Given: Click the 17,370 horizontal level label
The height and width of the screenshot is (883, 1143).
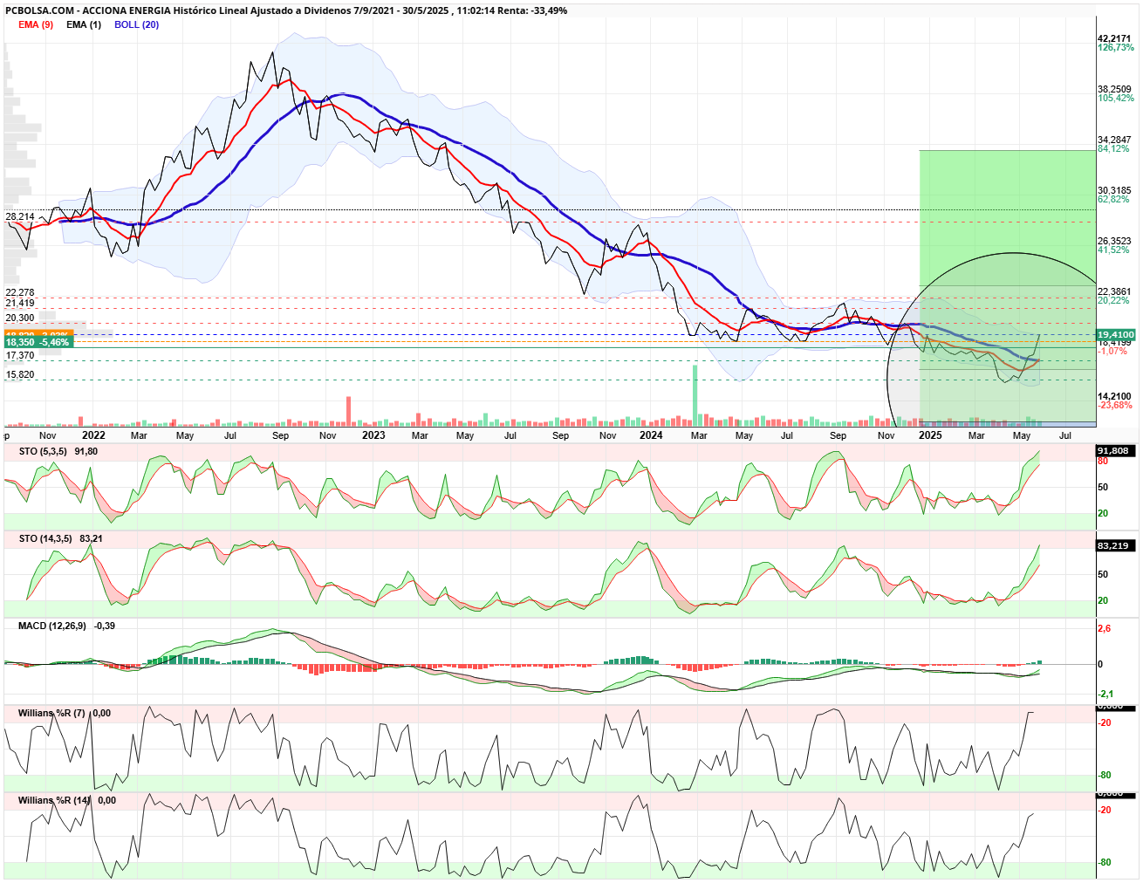Looking at the screenshot, I should (20, 356).
